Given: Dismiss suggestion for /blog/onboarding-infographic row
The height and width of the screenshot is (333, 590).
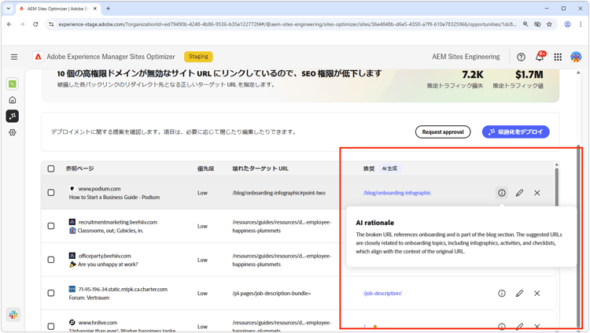Looking at the screenshot, I should click(x=537, y=193).
